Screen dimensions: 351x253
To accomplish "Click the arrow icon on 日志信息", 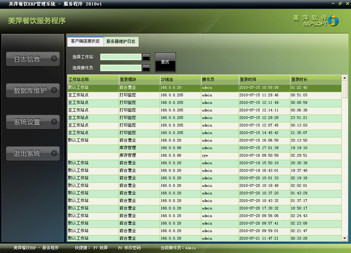I will pyautogui.click(x=54, y=59).
